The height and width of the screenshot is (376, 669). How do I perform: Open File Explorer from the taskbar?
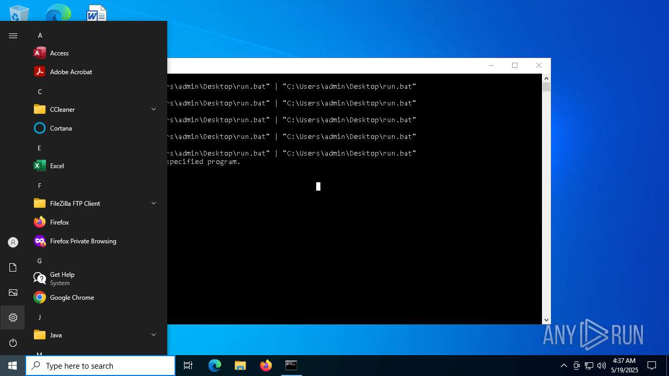[240, 366]
